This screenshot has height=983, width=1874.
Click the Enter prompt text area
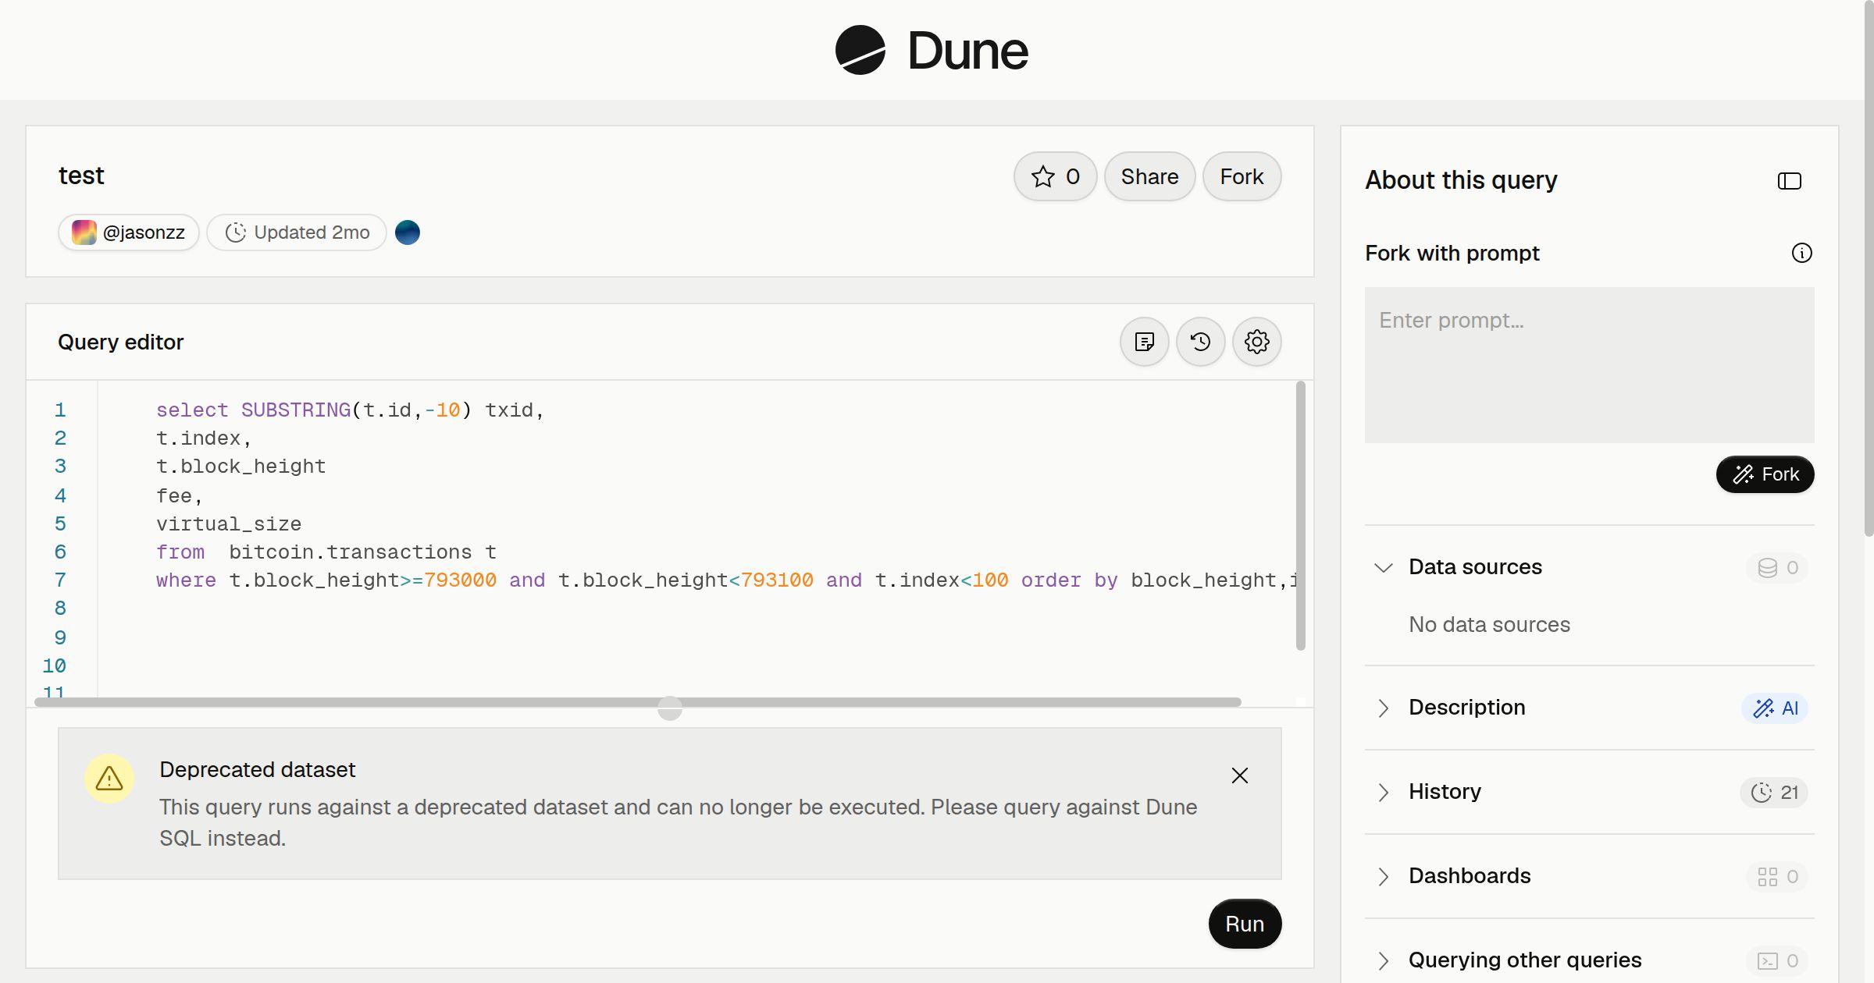[1589, 365]
